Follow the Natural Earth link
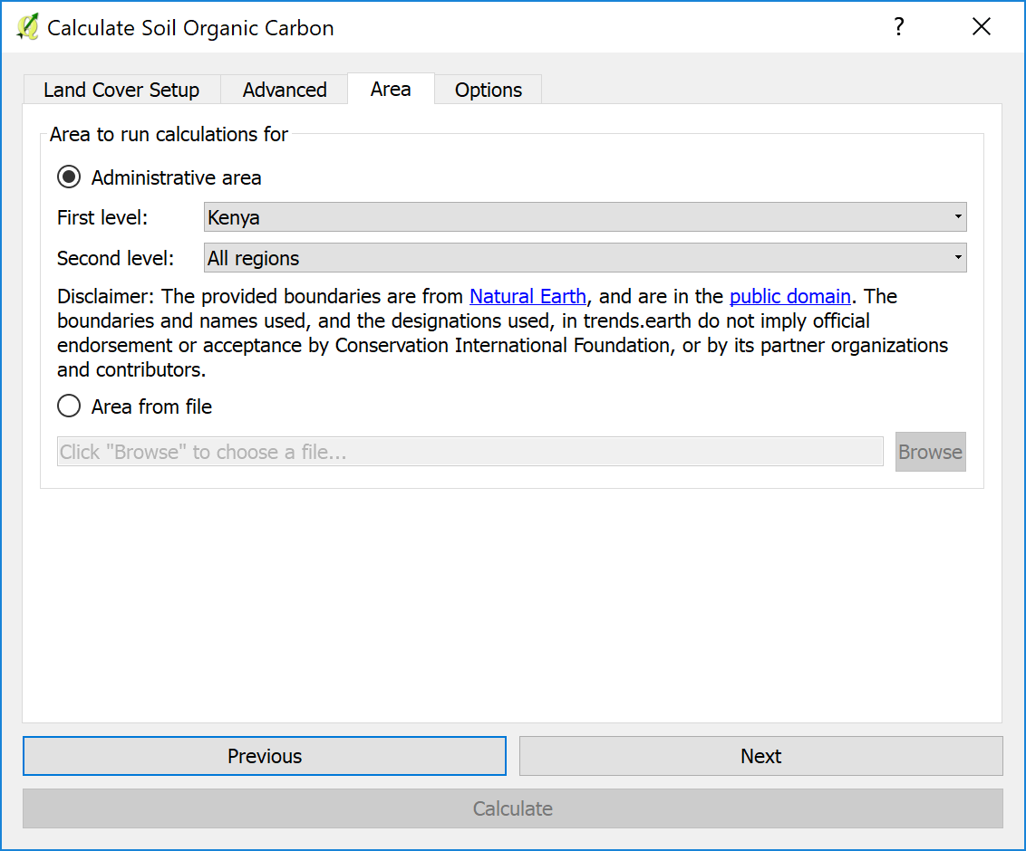This screenshot has height=851, width=1026. (528, 296)
